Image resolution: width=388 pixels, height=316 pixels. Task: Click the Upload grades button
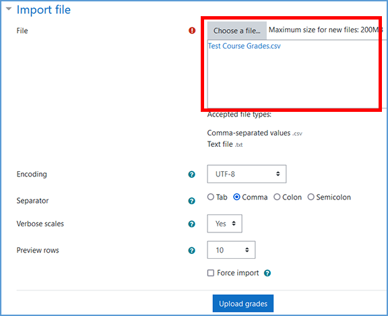point(243,303)
